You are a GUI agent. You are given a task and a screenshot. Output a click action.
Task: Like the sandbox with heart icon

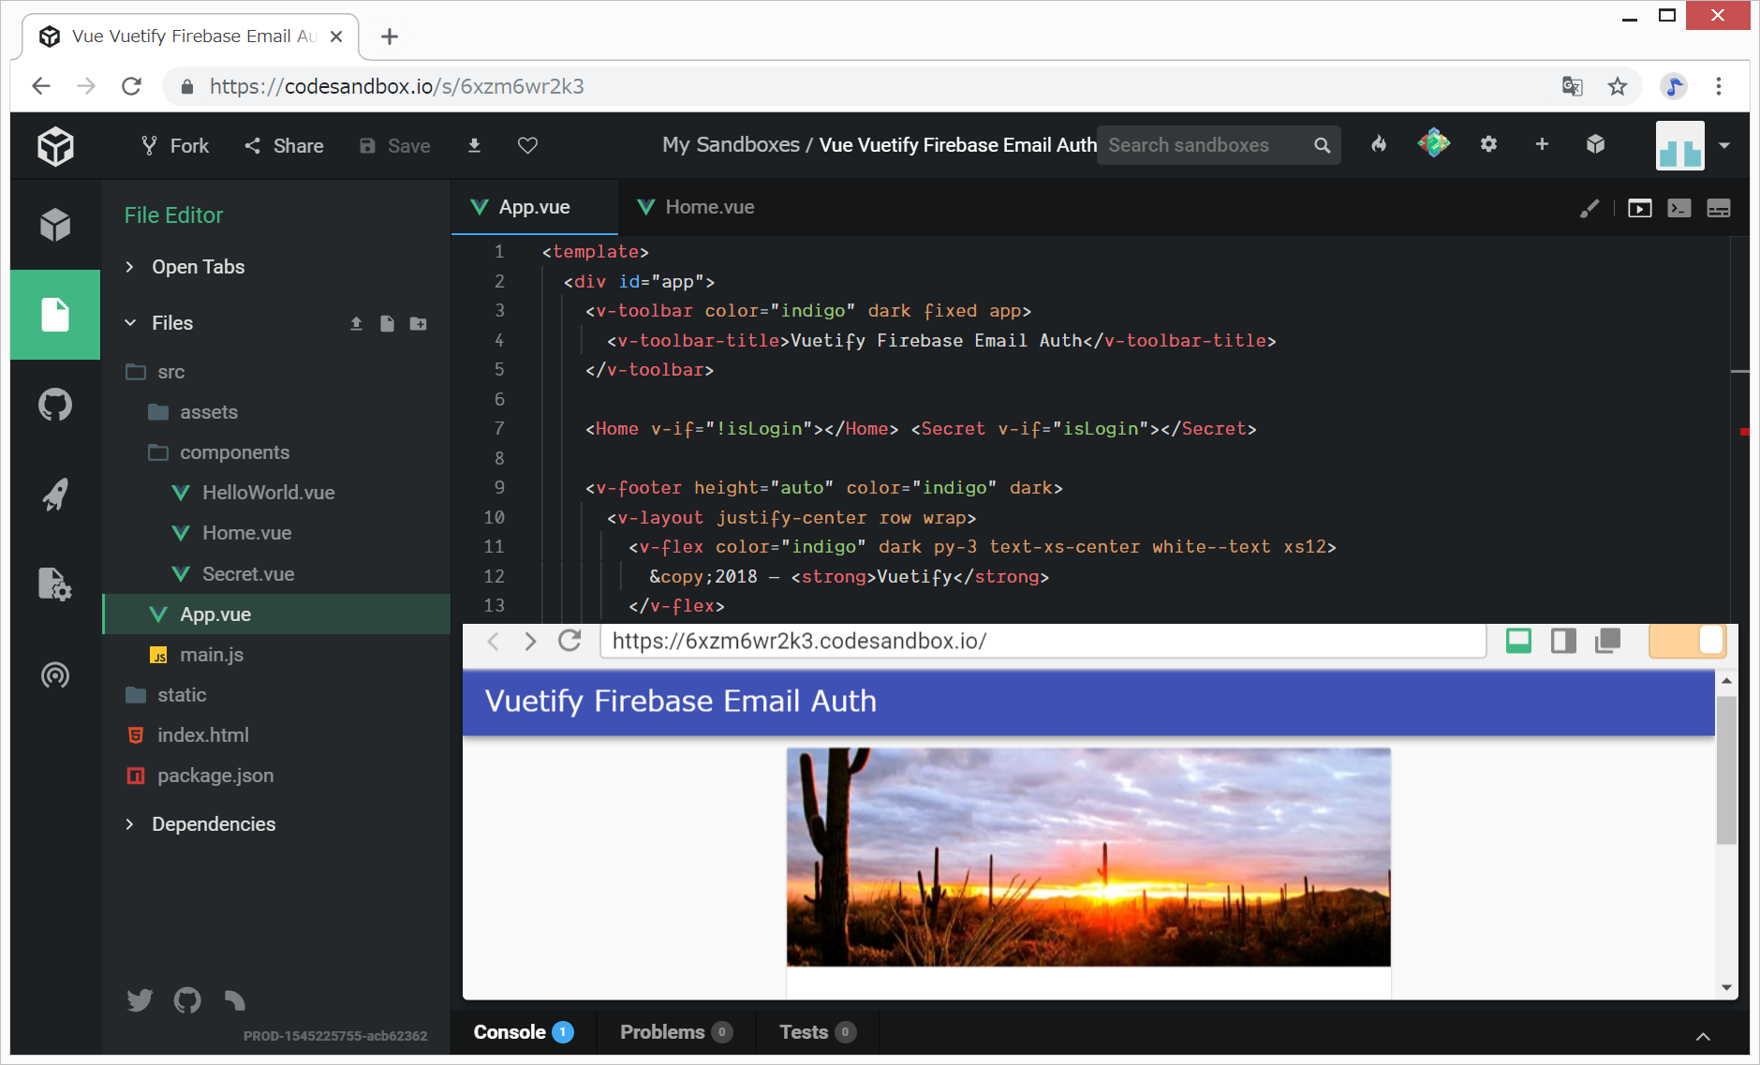pos(527,145)
